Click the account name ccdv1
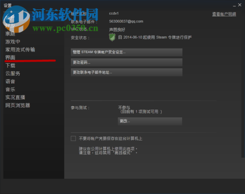Image resolution: width=245 pixels, height=194 pixels. 114,13
